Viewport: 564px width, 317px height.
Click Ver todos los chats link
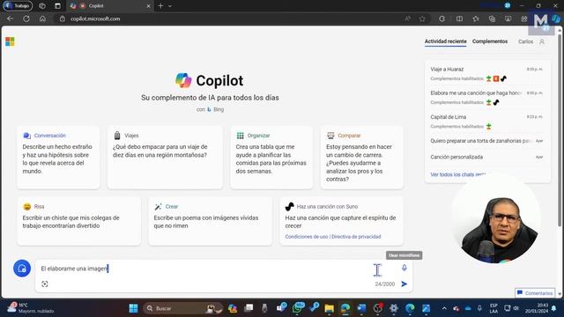tap(458, 174)
